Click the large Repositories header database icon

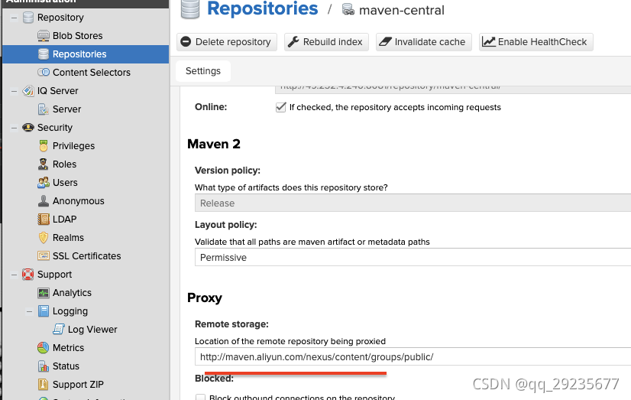[190, 9]
